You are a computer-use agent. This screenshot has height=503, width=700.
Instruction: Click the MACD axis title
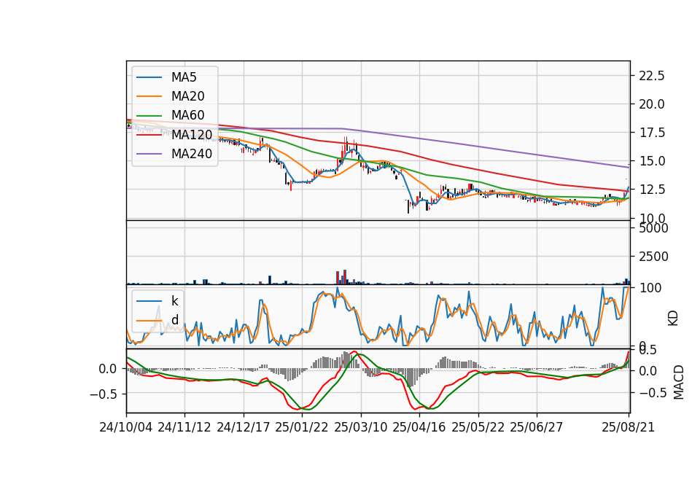(679, 382)
